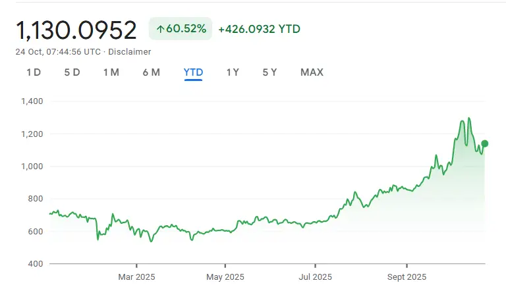Click the 1,400 y-axis label
This screenshot has width=506, height=291.
[31, 101]
